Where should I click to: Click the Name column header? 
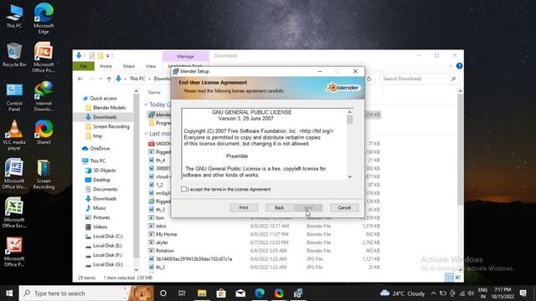click(x=154, y=92)
